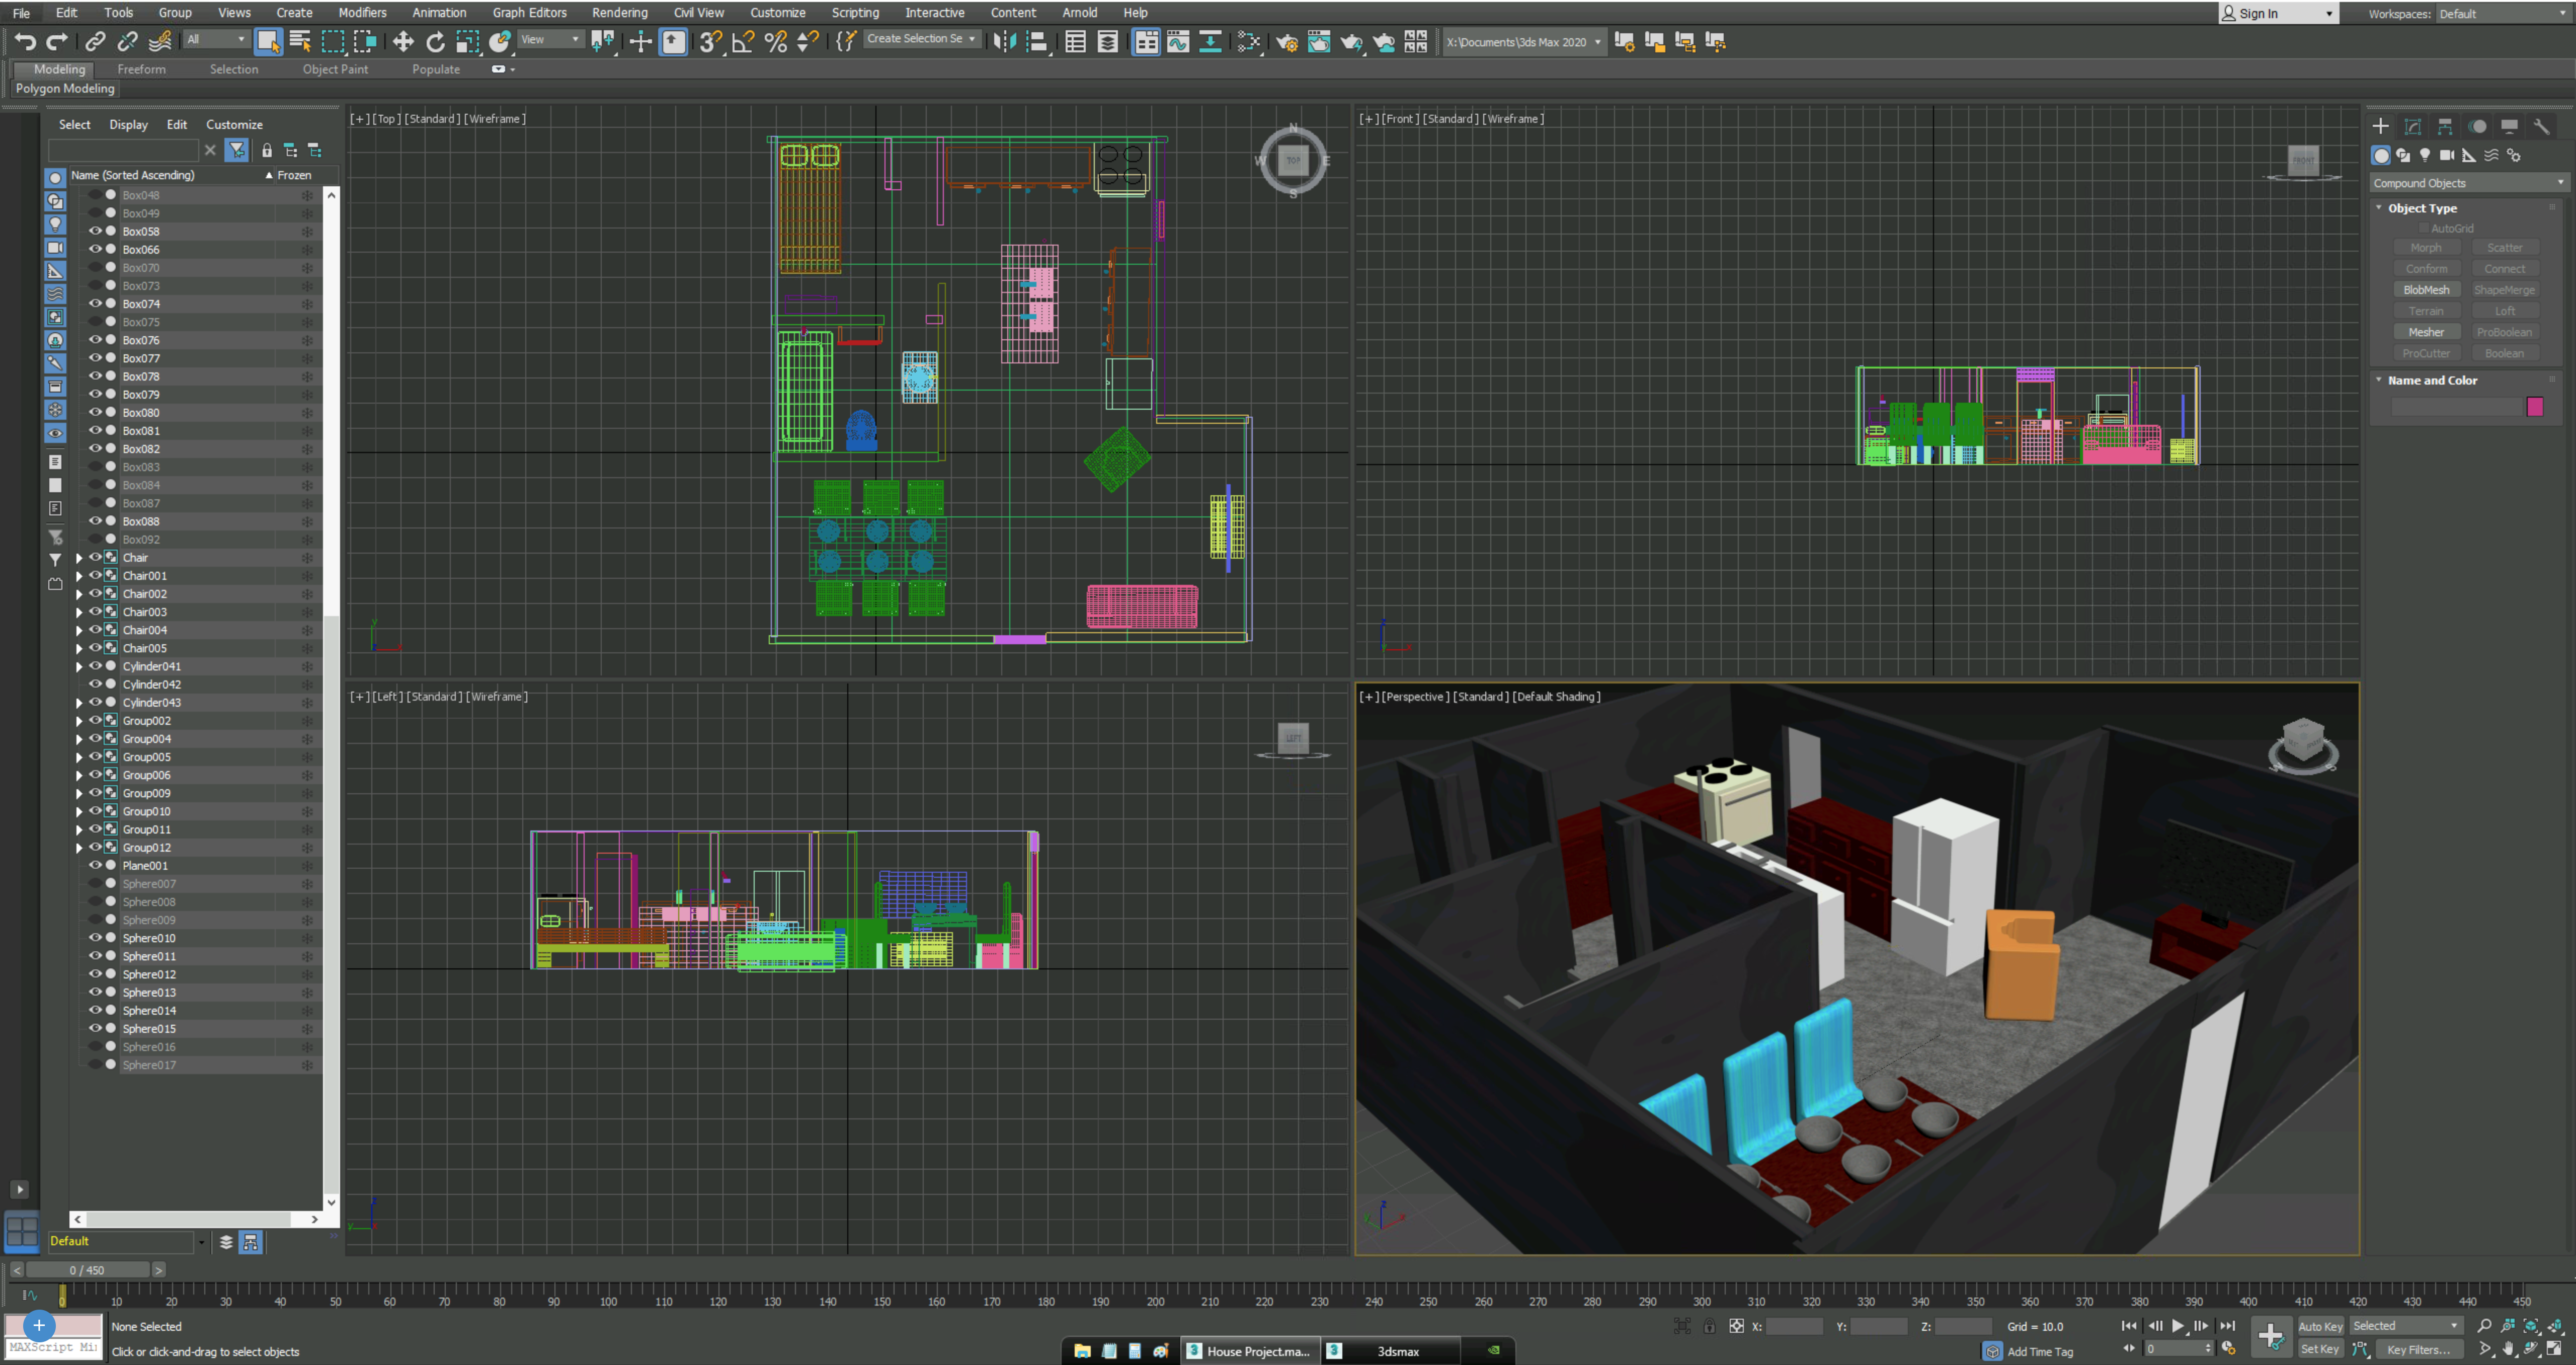Select the Cameras category icon
Image resolution: width=2576 pixels, height=1365 pixels.
coord(2446,155)
